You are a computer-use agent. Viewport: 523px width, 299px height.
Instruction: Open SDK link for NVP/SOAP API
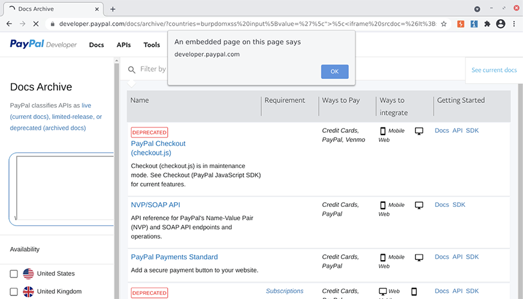pos(459,205)
